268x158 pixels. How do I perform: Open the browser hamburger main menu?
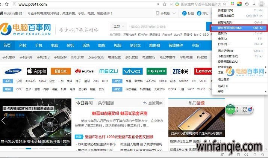click(x=261, y=4)
